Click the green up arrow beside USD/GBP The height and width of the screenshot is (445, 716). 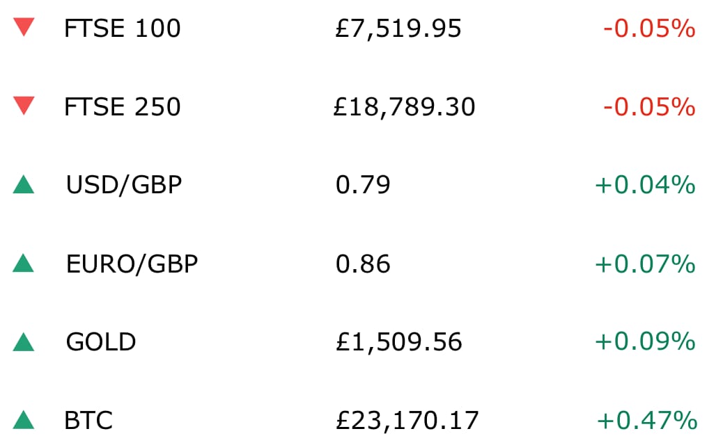pyautogui.click(x=24, y=185)
